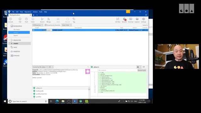Open the three-dots menu in diff panel
Viewport: 201px width, 113px height.
click(144, 67)
